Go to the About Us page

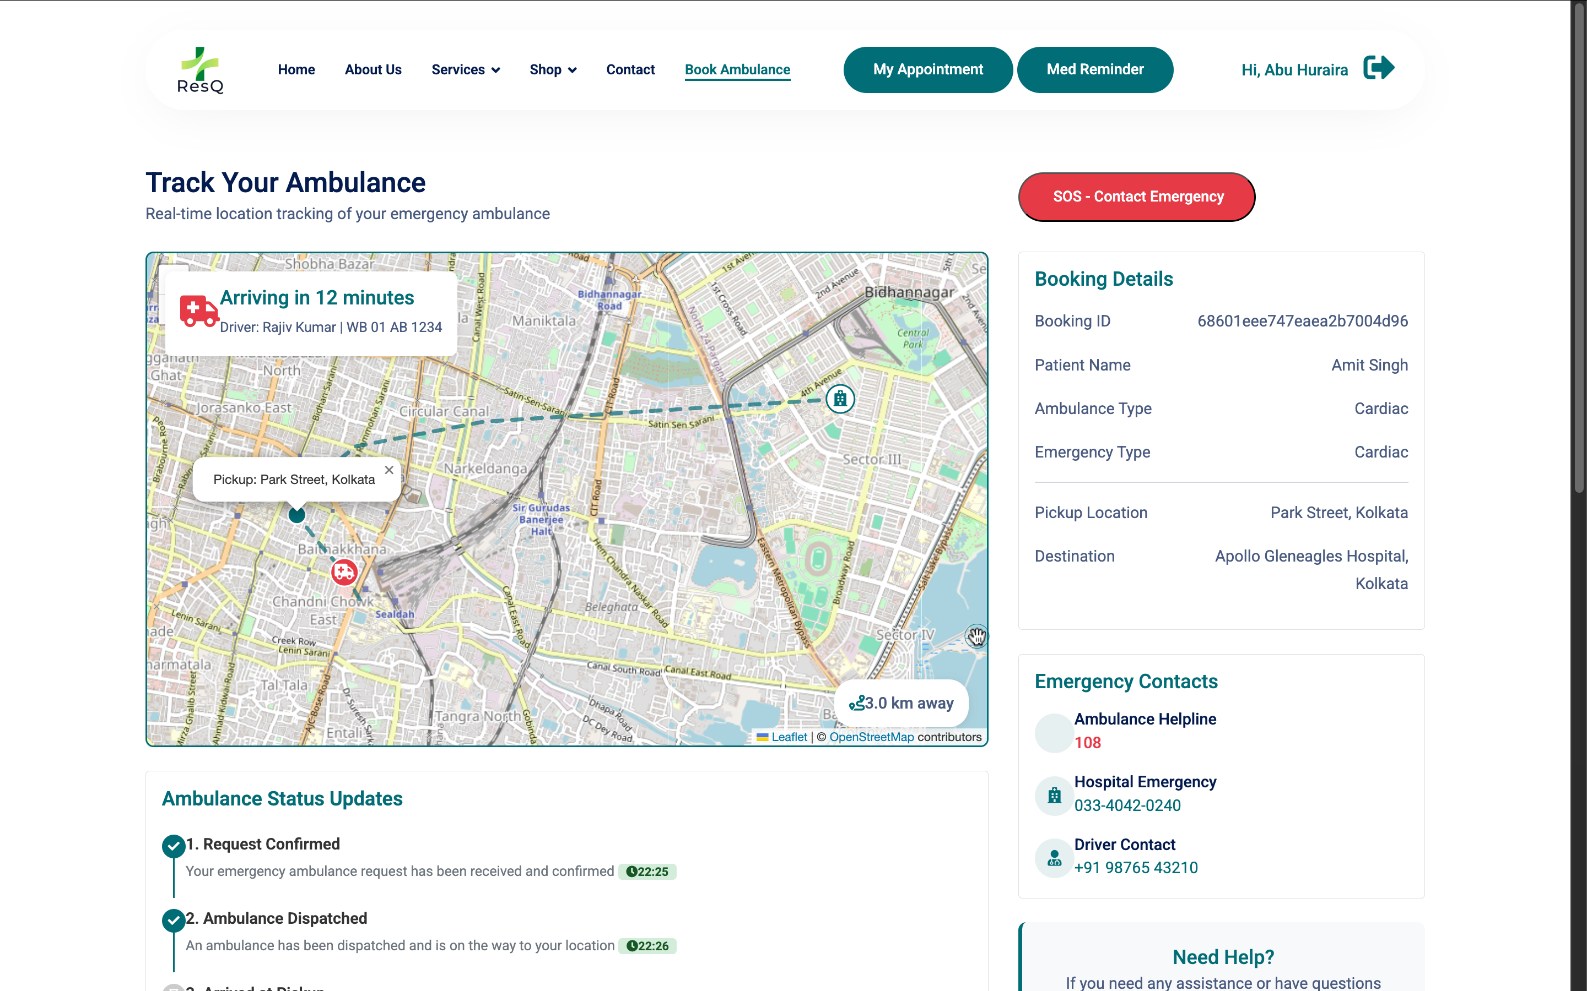tap(373, 69)
